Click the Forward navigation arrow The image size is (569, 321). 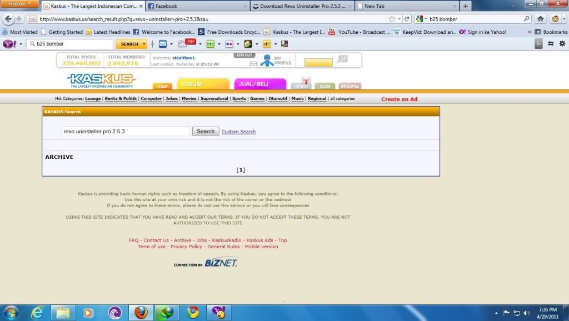click(18, 19)
